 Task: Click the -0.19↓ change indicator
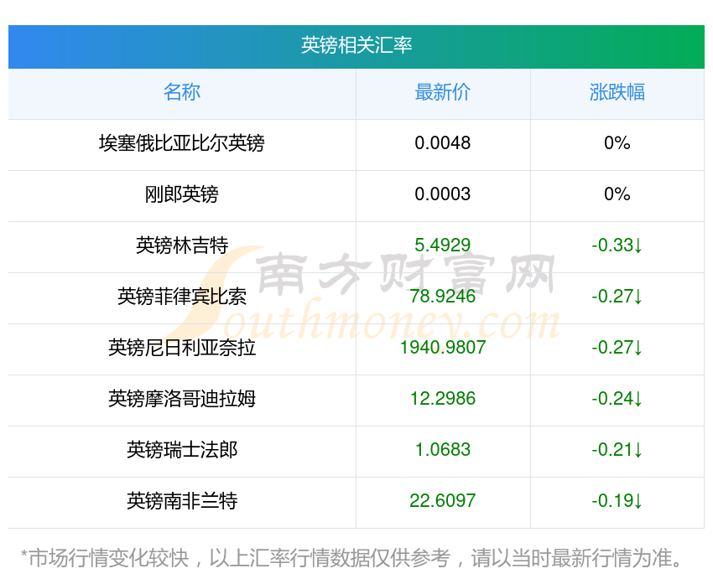tap(617, 500)
